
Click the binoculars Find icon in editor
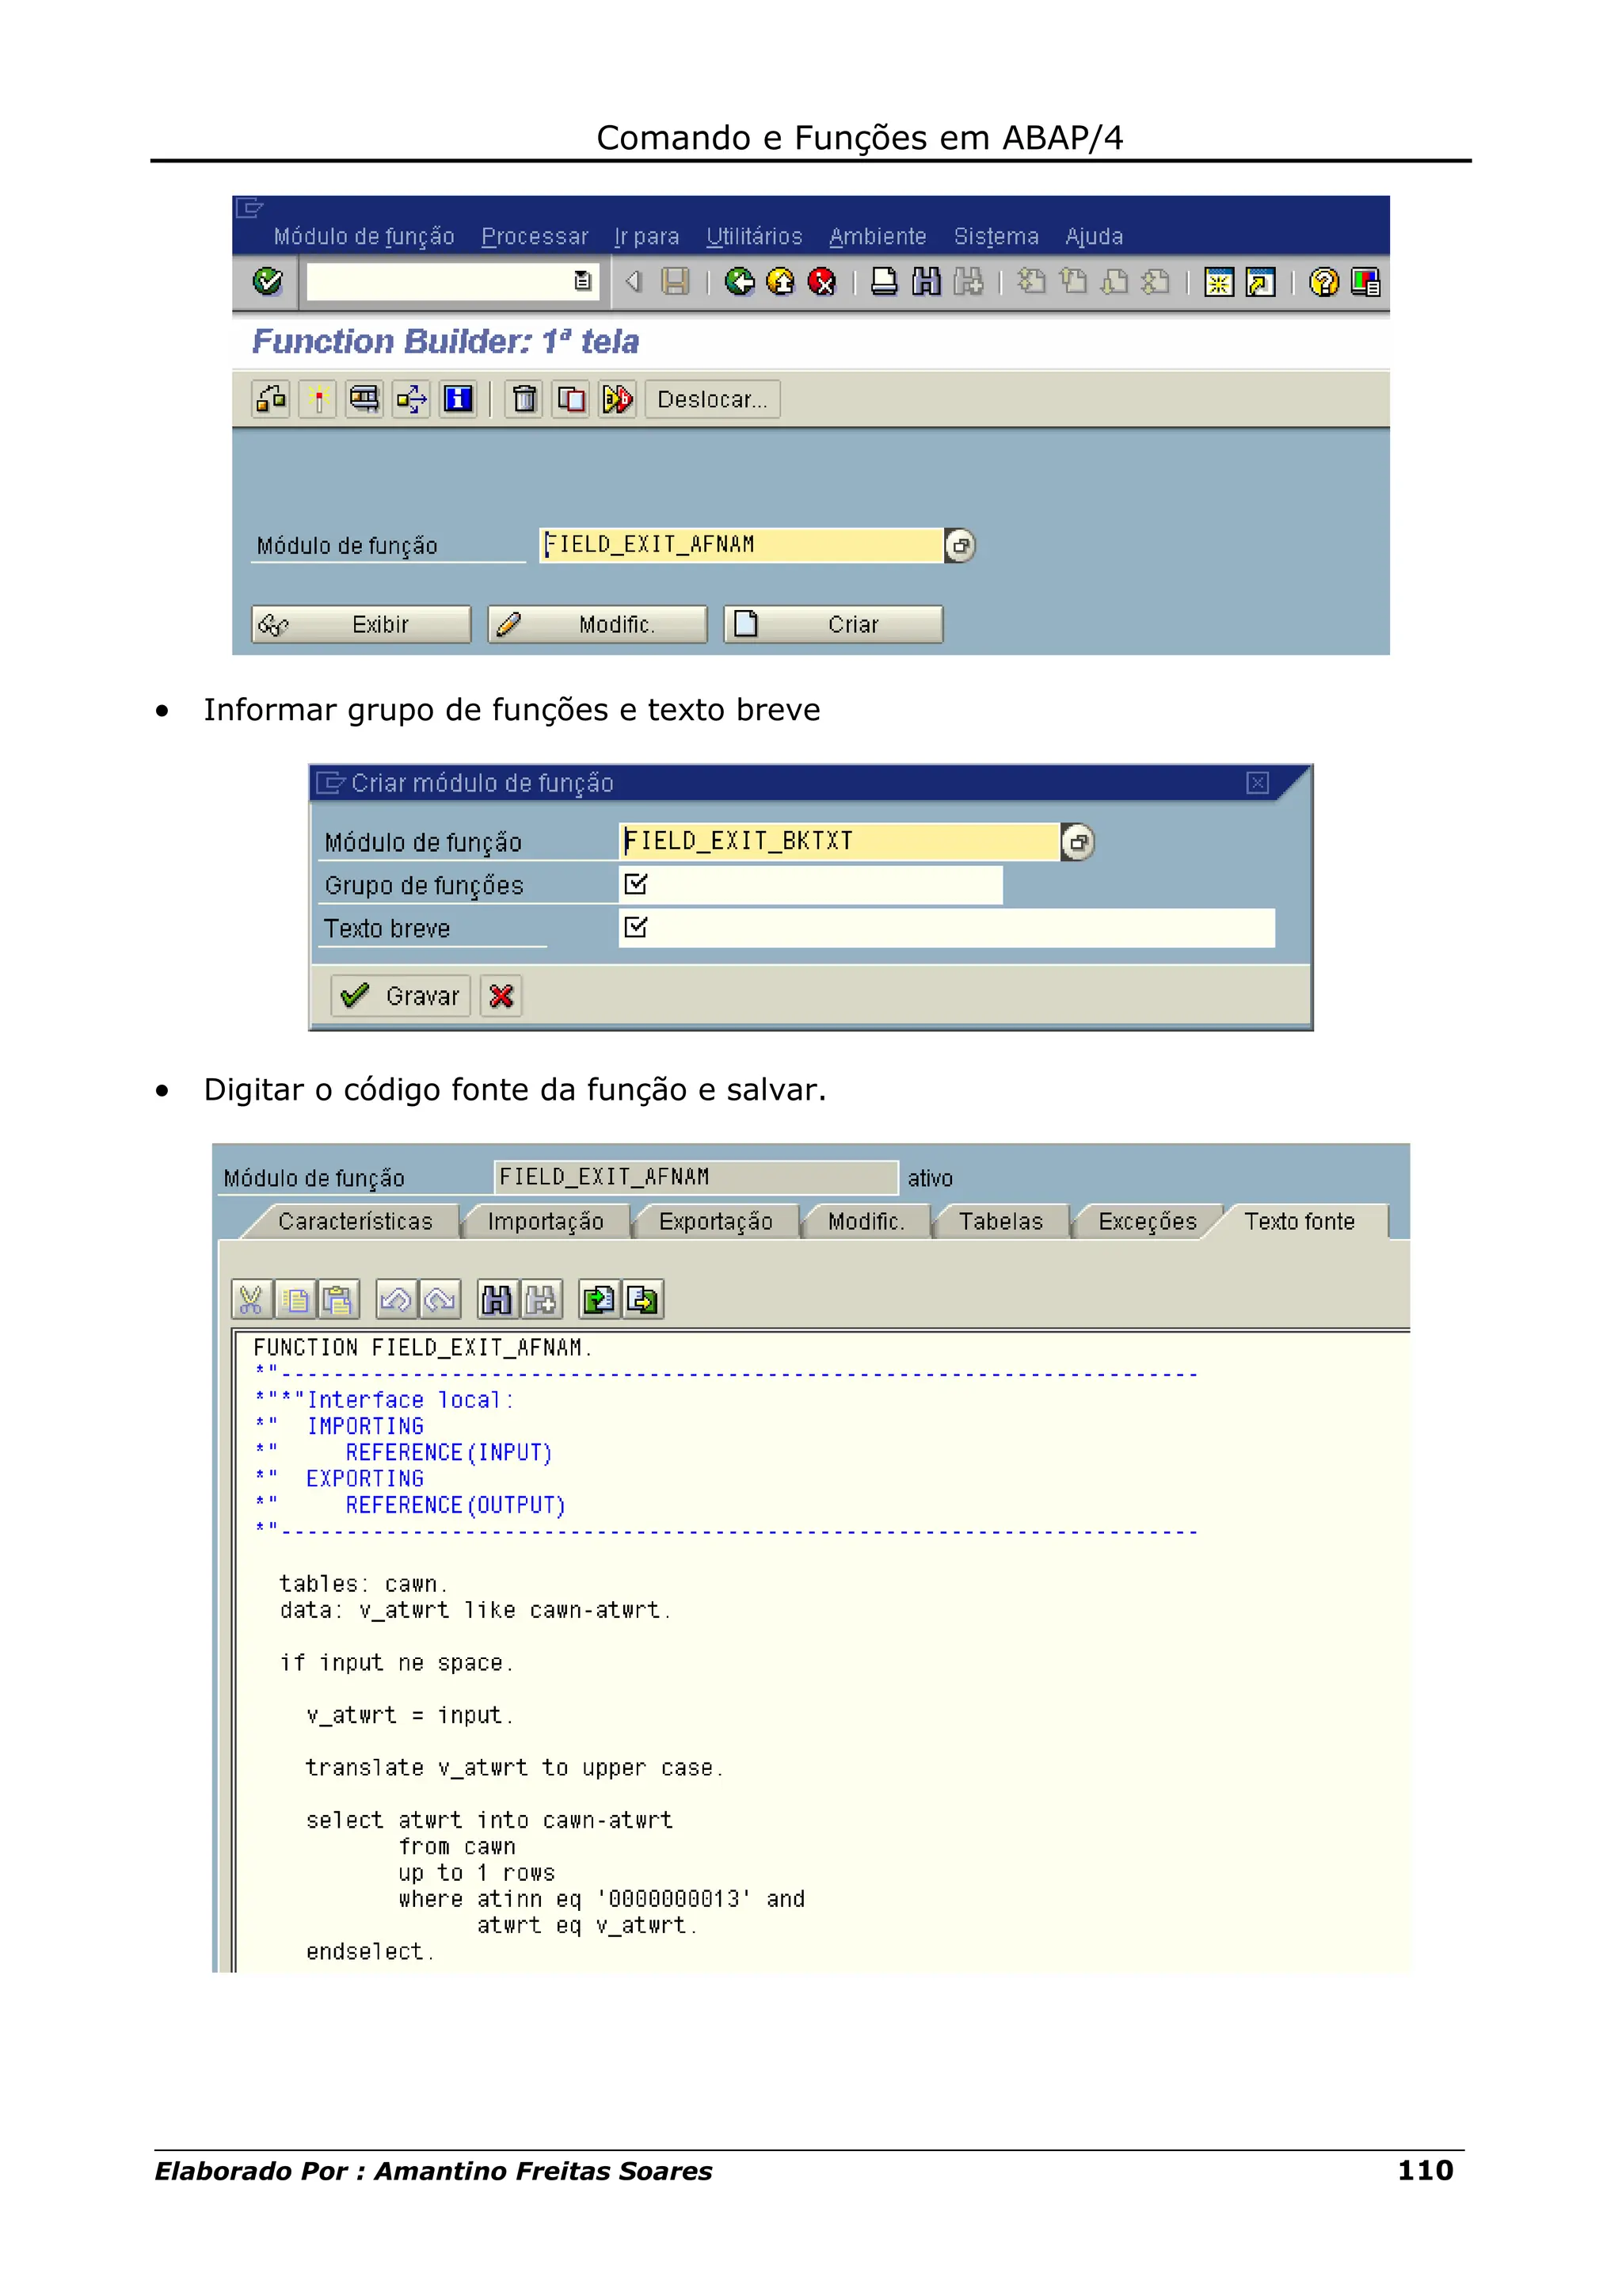497,1300
